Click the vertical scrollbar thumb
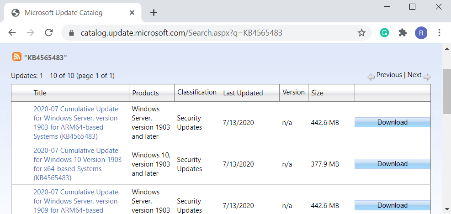This screenshot has height=214, width=451. pos(447,91)
